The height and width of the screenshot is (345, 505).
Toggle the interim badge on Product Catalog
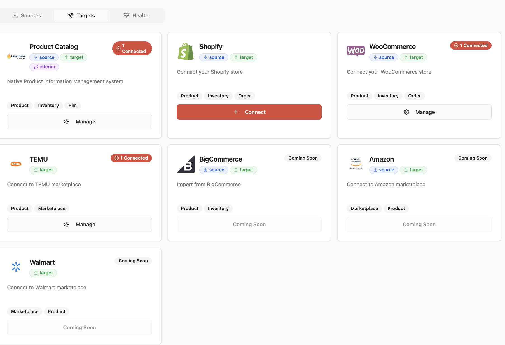click(x=44, y=67)
